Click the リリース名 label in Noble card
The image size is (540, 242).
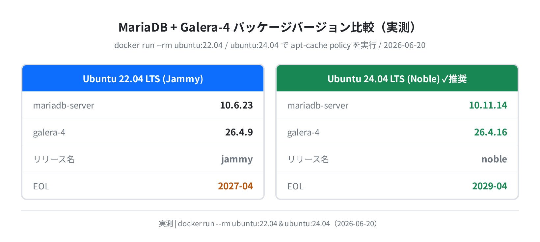308,159
